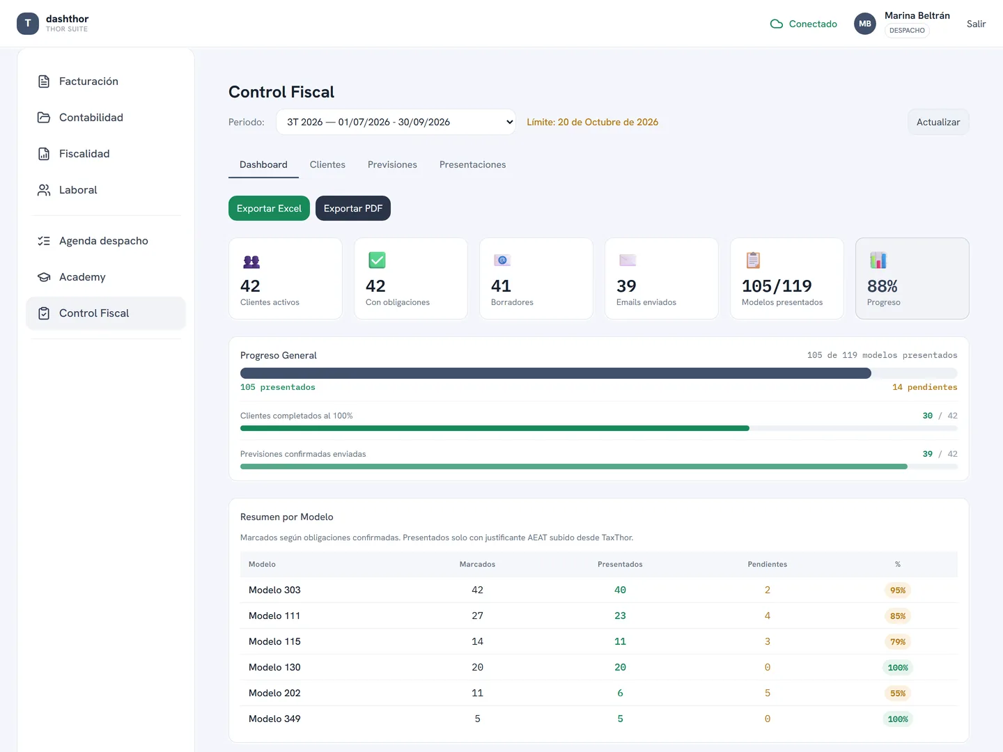
Task: Click the Salir logout link
Action: pyautogui.click(x=976, y=24)
